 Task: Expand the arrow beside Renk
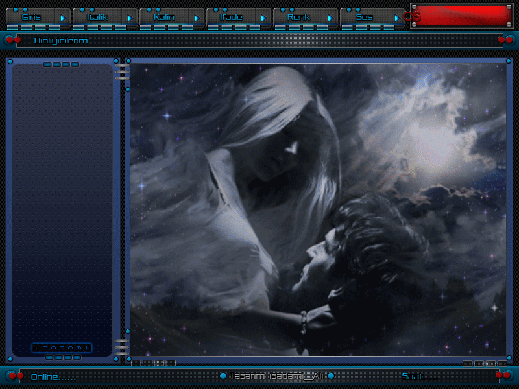(x=330, y=18)
